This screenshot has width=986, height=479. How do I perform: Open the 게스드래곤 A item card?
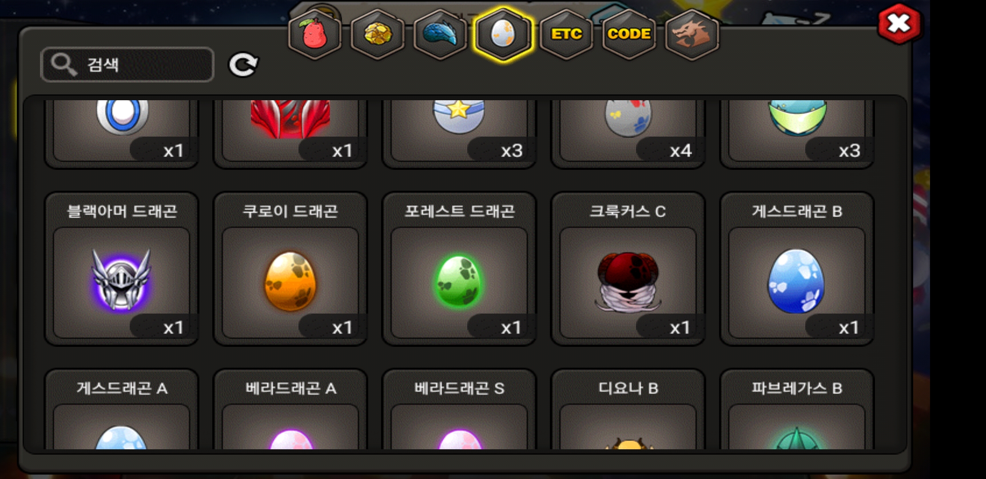(121, 409)
